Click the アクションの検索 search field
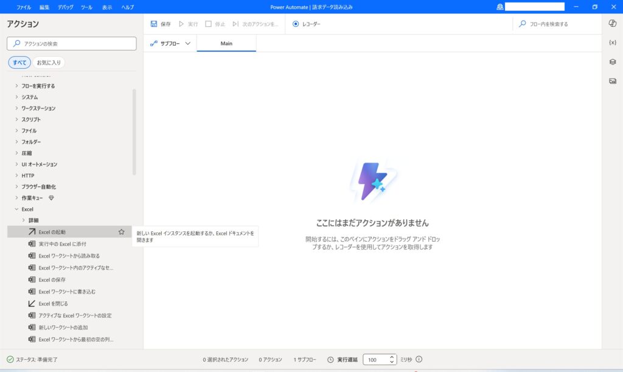 coord(72,43)
